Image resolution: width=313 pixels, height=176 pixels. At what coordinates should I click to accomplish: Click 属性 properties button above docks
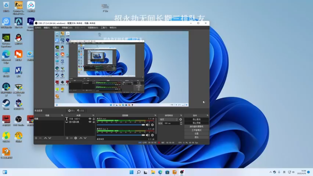click(71, 111)
